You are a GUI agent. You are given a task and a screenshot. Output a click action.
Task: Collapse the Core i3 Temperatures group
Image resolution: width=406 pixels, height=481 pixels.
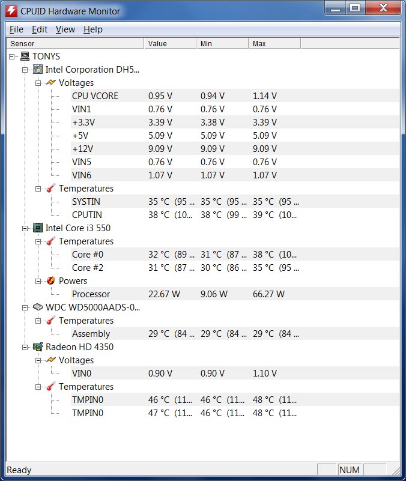[x=38, y=241]
